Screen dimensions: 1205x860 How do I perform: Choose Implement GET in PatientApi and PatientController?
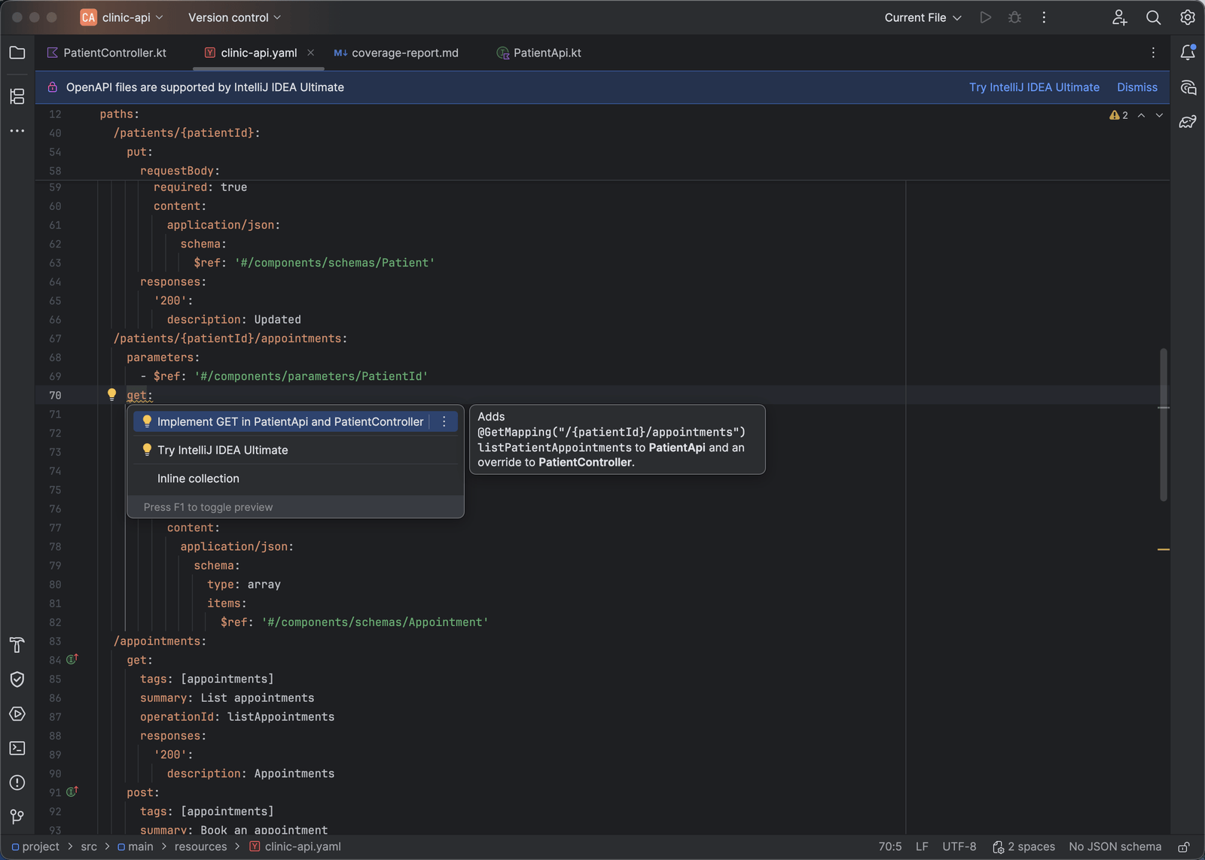tap(290, 421)
